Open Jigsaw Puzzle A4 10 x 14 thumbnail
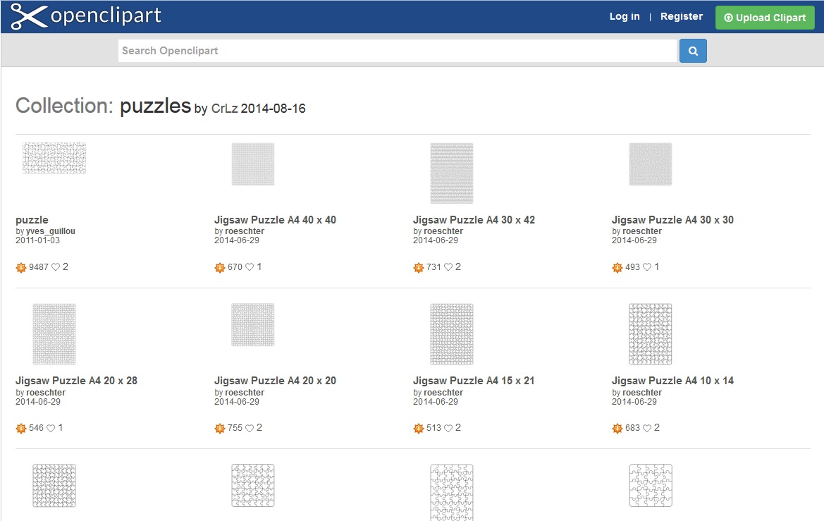The image size is (824, 521). tap(651, 334)
